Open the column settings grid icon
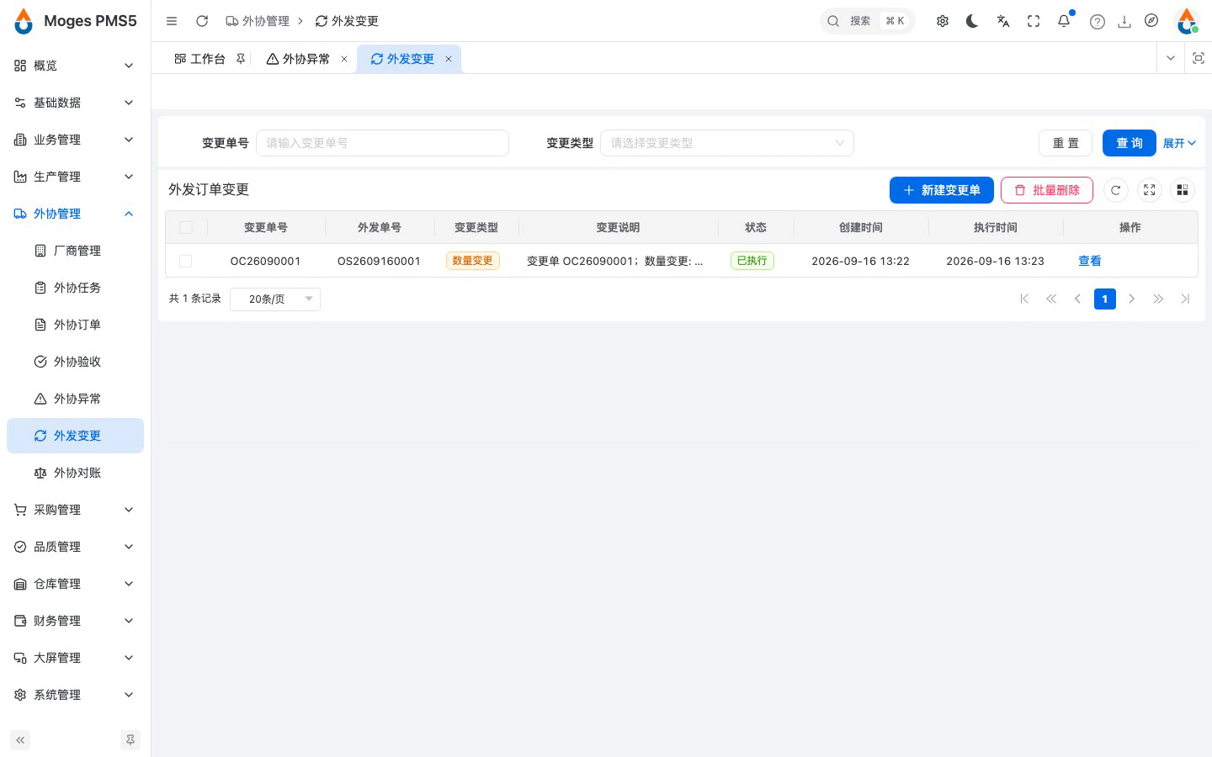This screenshot has height=757, width=1212. 1183,190
